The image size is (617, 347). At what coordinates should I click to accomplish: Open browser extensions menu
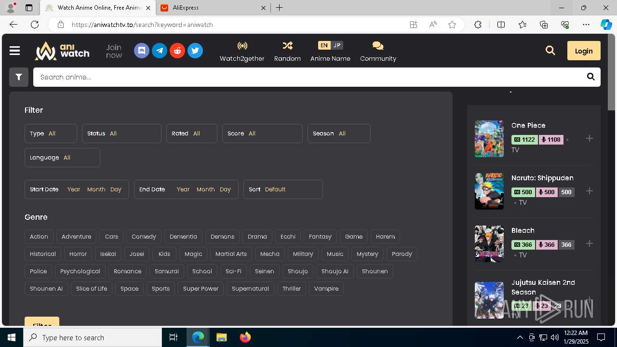click(478, 25)
